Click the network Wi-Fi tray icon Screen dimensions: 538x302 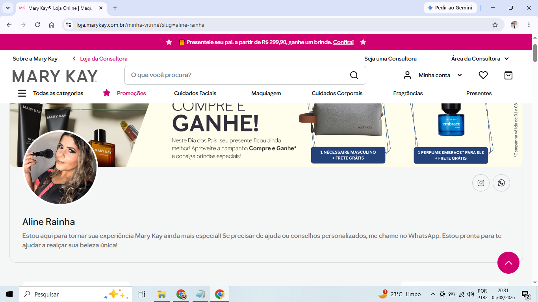(462, 294)
